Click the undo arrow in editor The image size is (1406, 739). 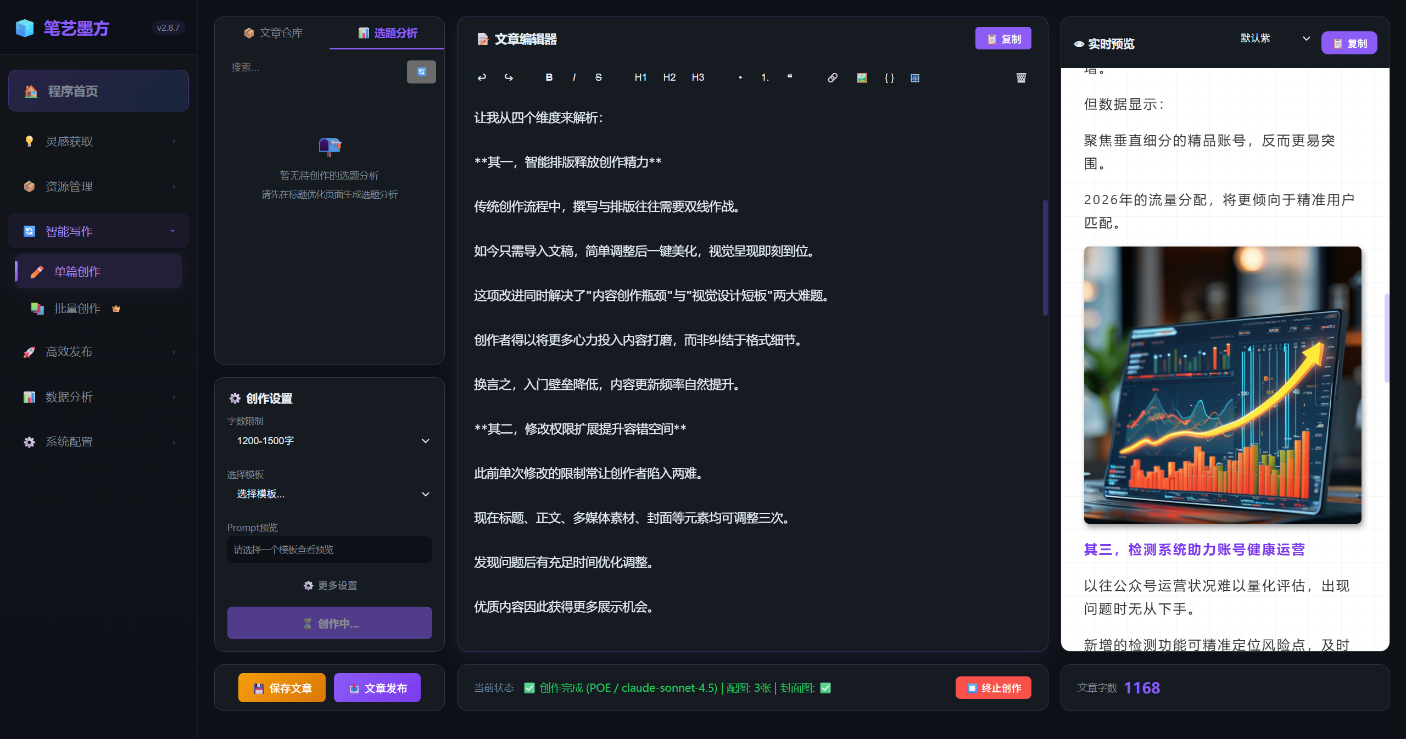(x=481, y=77)
